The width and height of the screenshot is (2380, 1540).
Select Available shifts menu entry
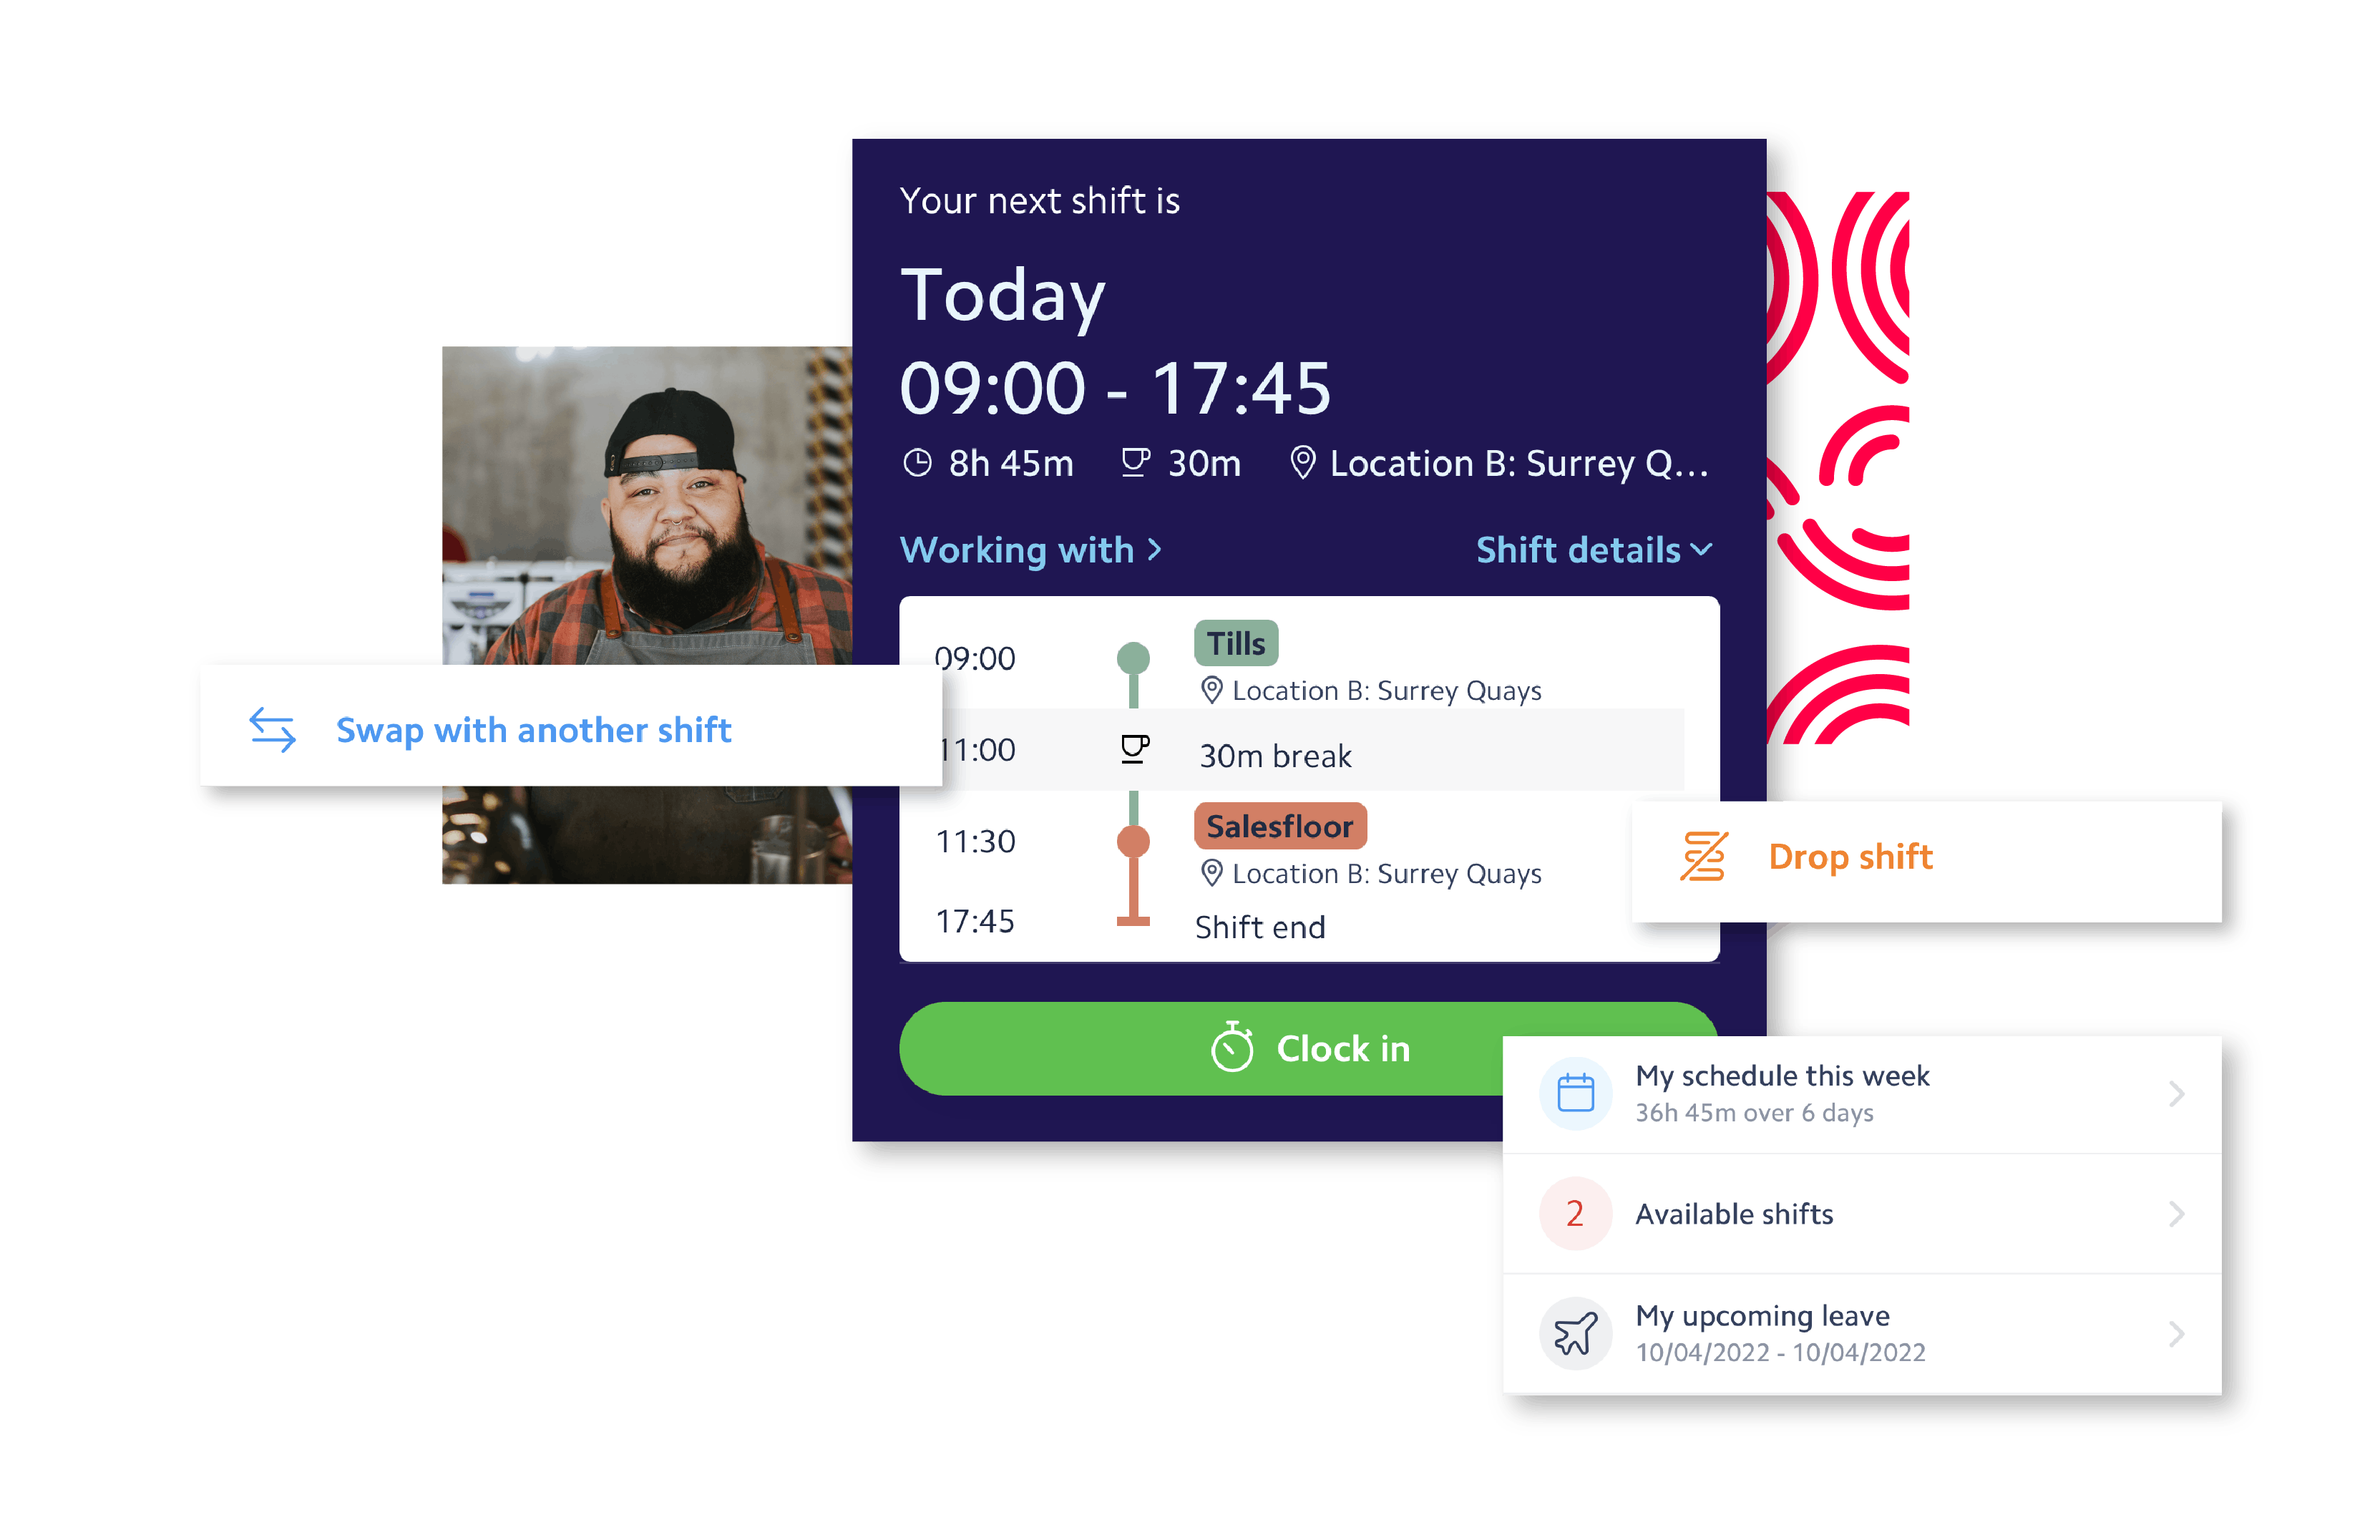1862,1214
